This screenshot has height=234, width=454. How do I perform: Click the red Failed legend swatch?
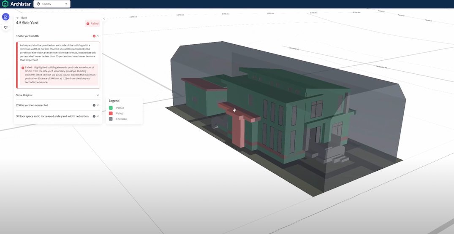click(x=111, y=113)
